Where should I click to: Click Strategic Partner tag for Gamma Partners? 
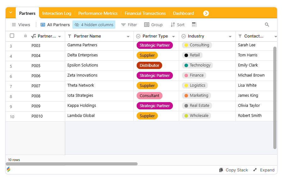155,45
